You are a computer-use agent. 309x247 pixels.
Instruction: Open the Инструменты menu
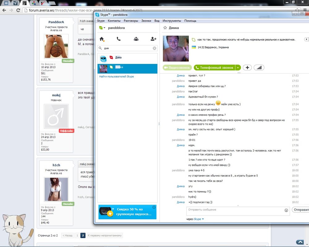(171, 21)
